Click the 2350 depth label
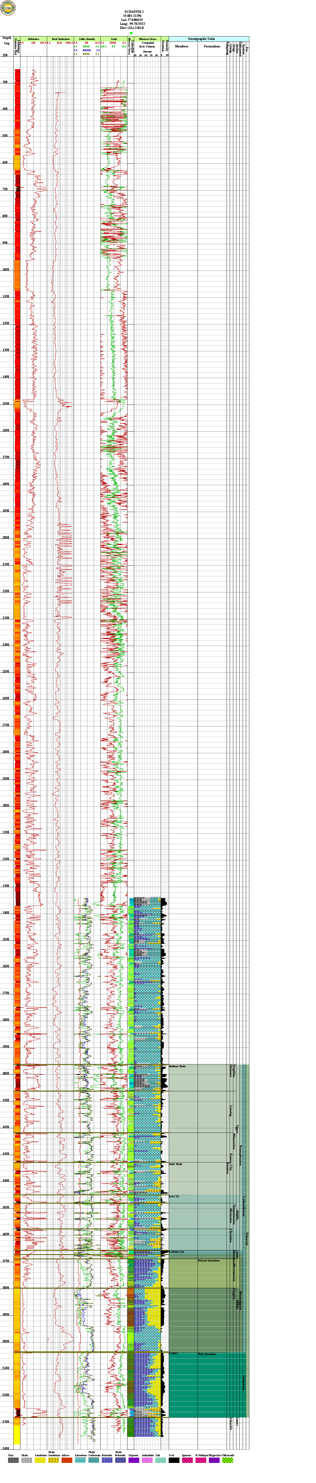Viewport: 316px width, 1483px height. pos(6,618)
